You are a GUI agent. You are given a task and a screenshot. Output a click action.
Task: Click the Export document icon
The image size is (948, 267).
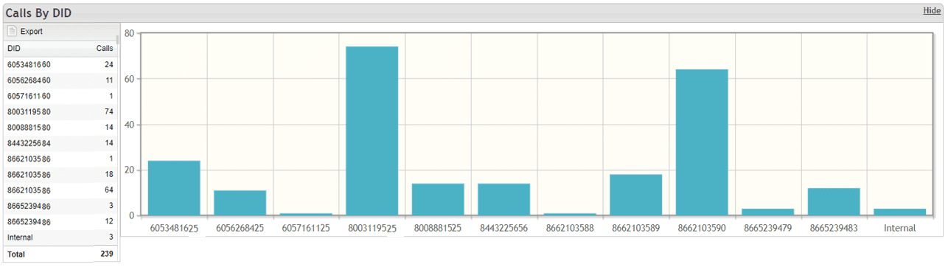pyautogui.click(x=12, y=32)
